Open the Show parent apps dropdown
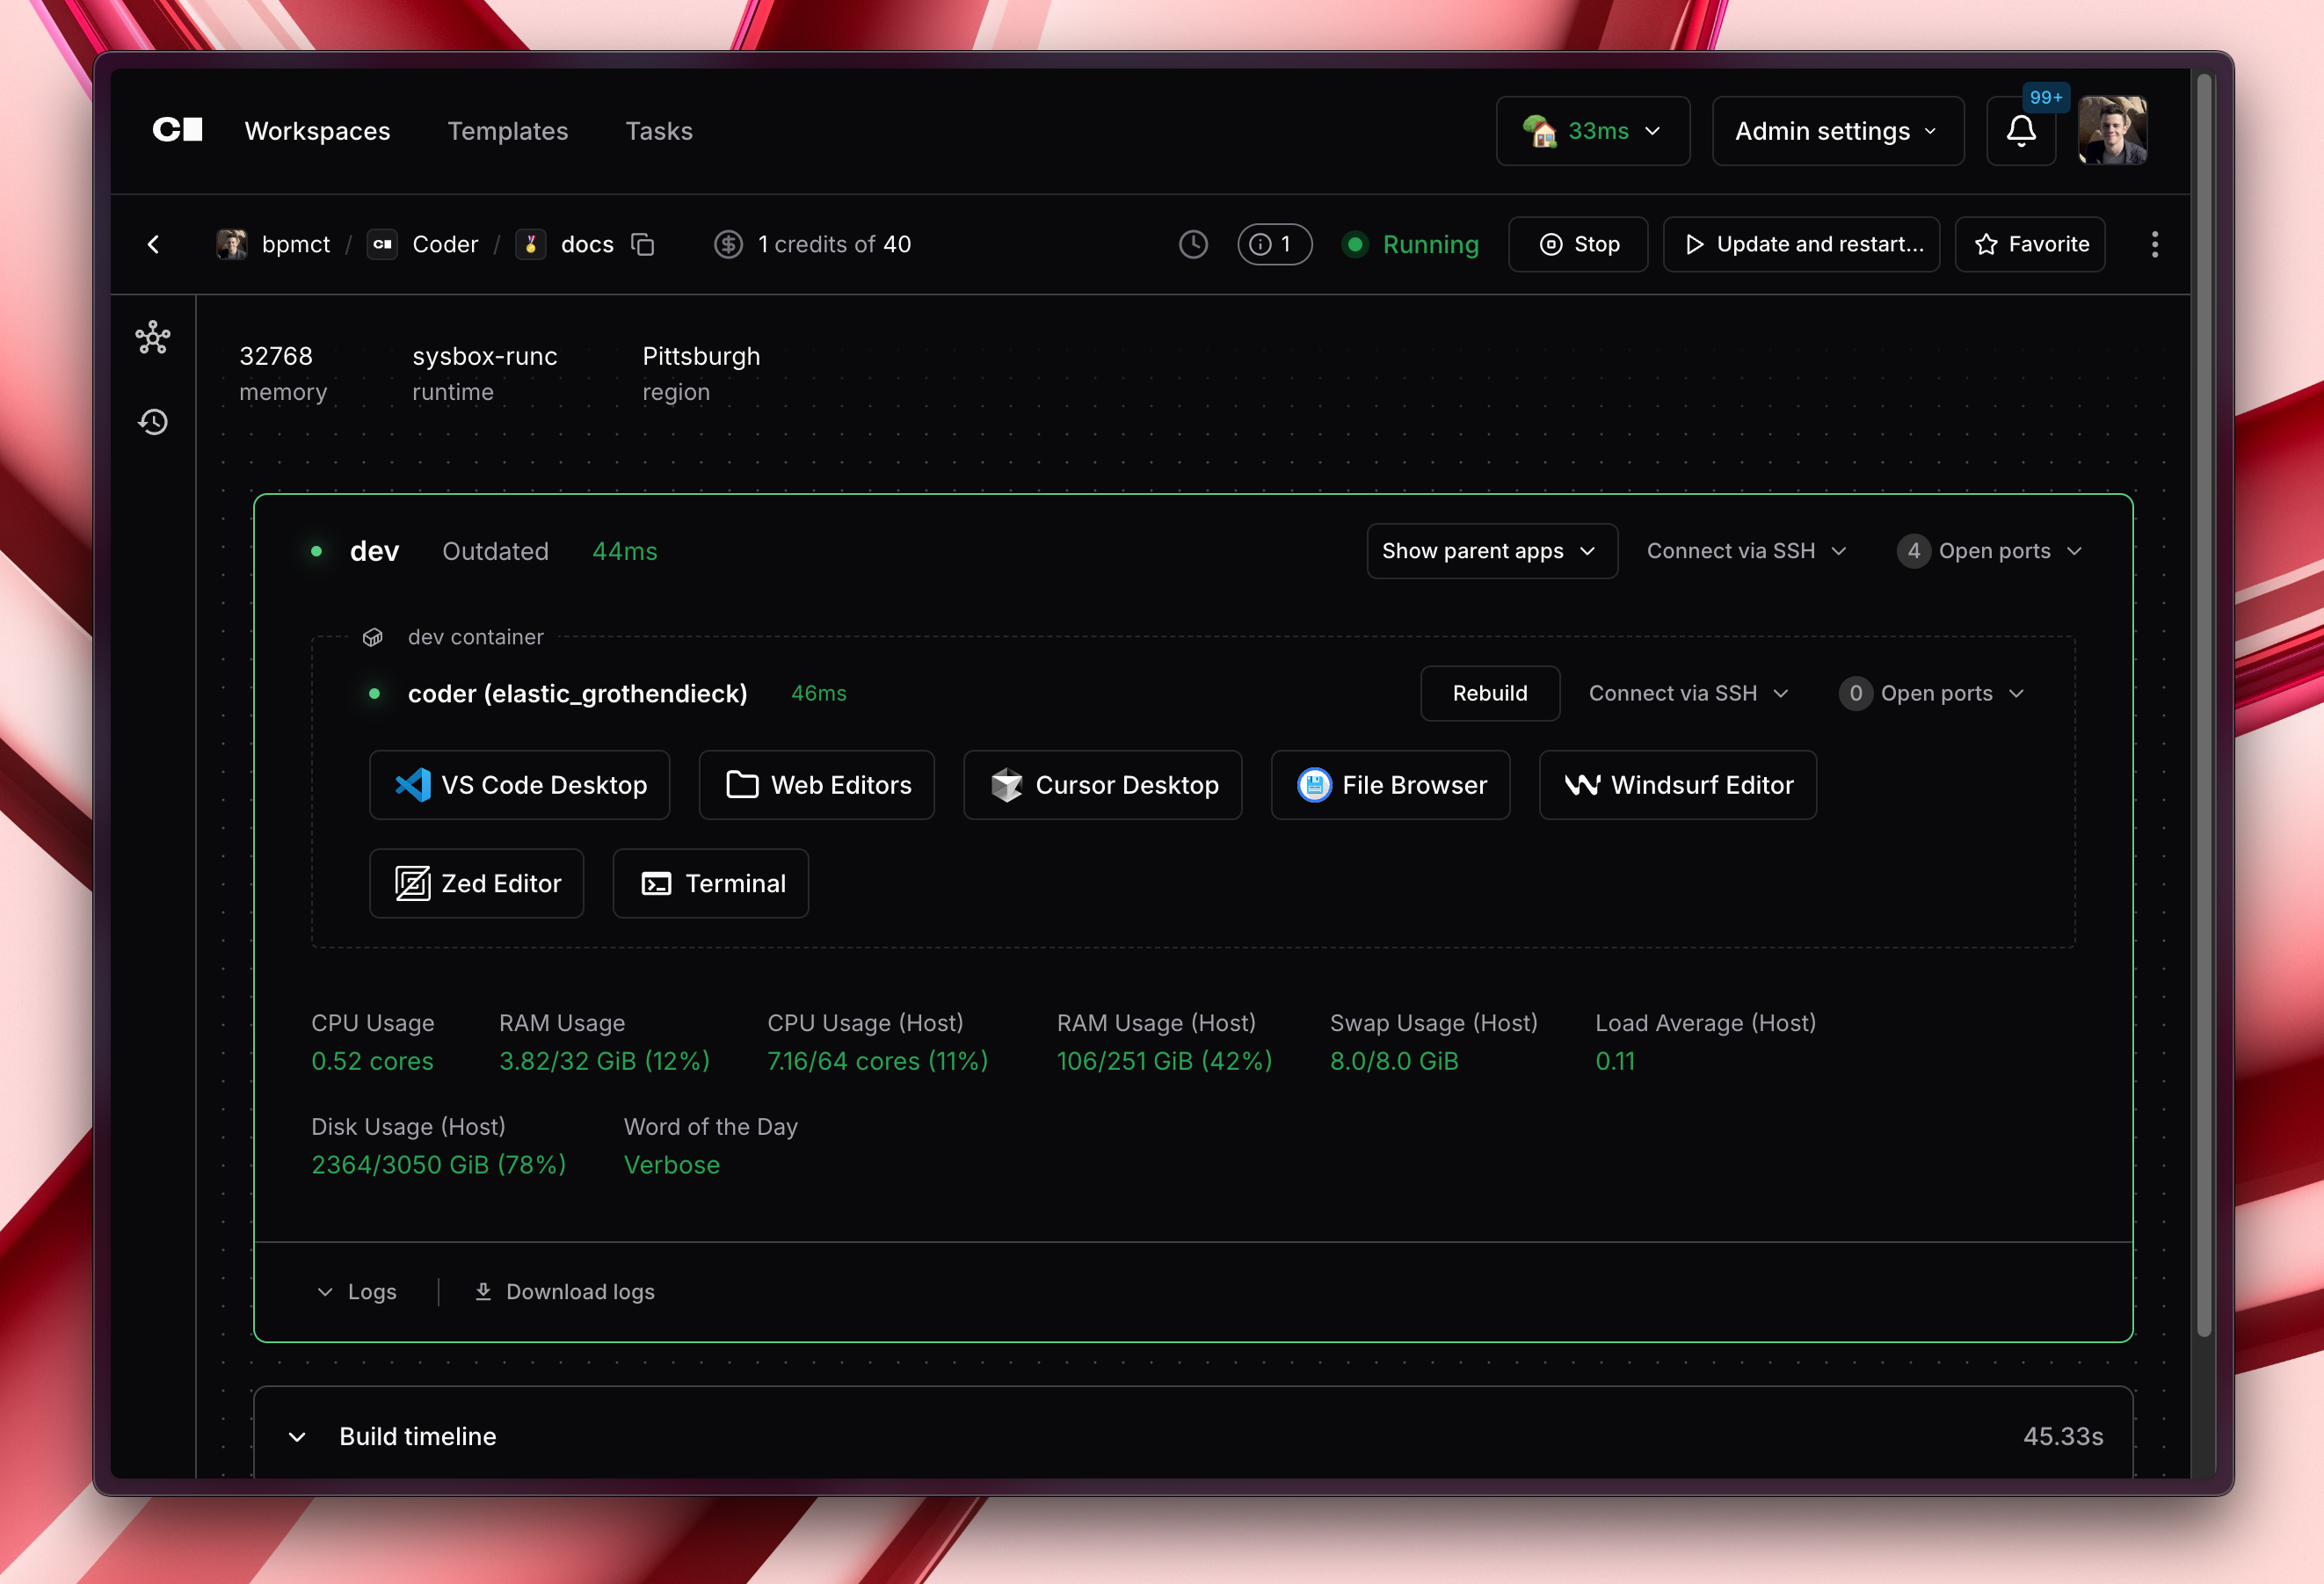Image resolution: width=2324 pixels, height=1584 pixels. [1491, 551]
